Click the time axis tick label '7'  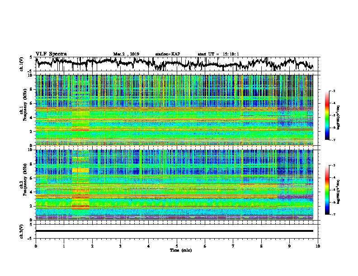[233, 246]
